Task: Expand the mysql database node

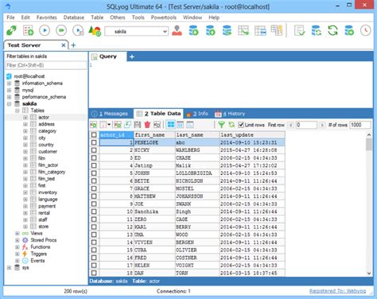Action: point(9,90)
